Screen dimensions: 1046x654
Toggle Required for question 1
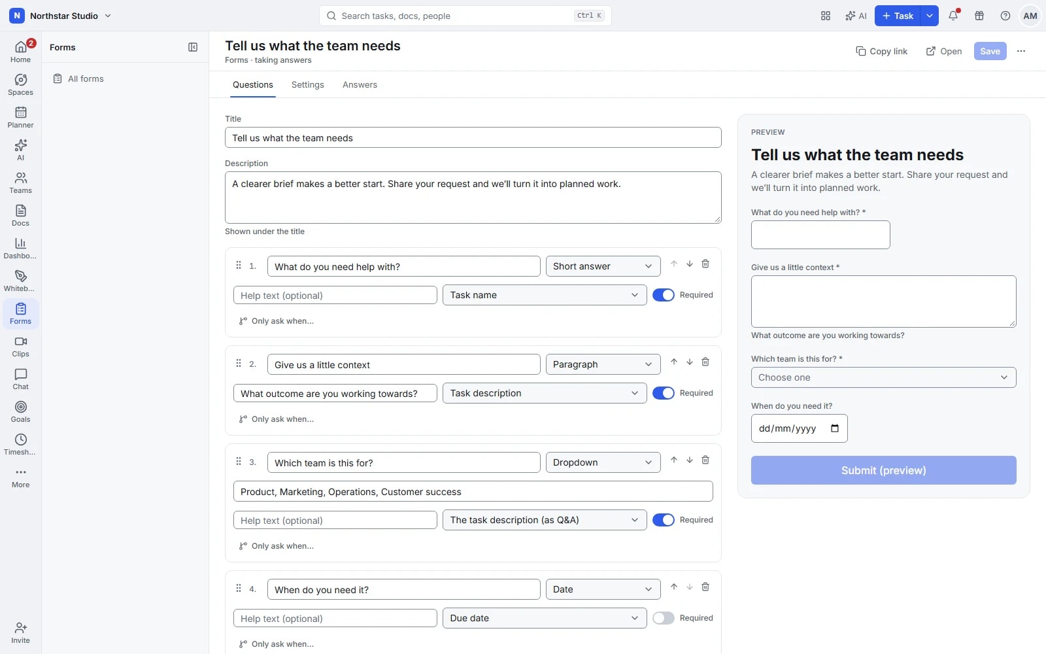[664, 295]
